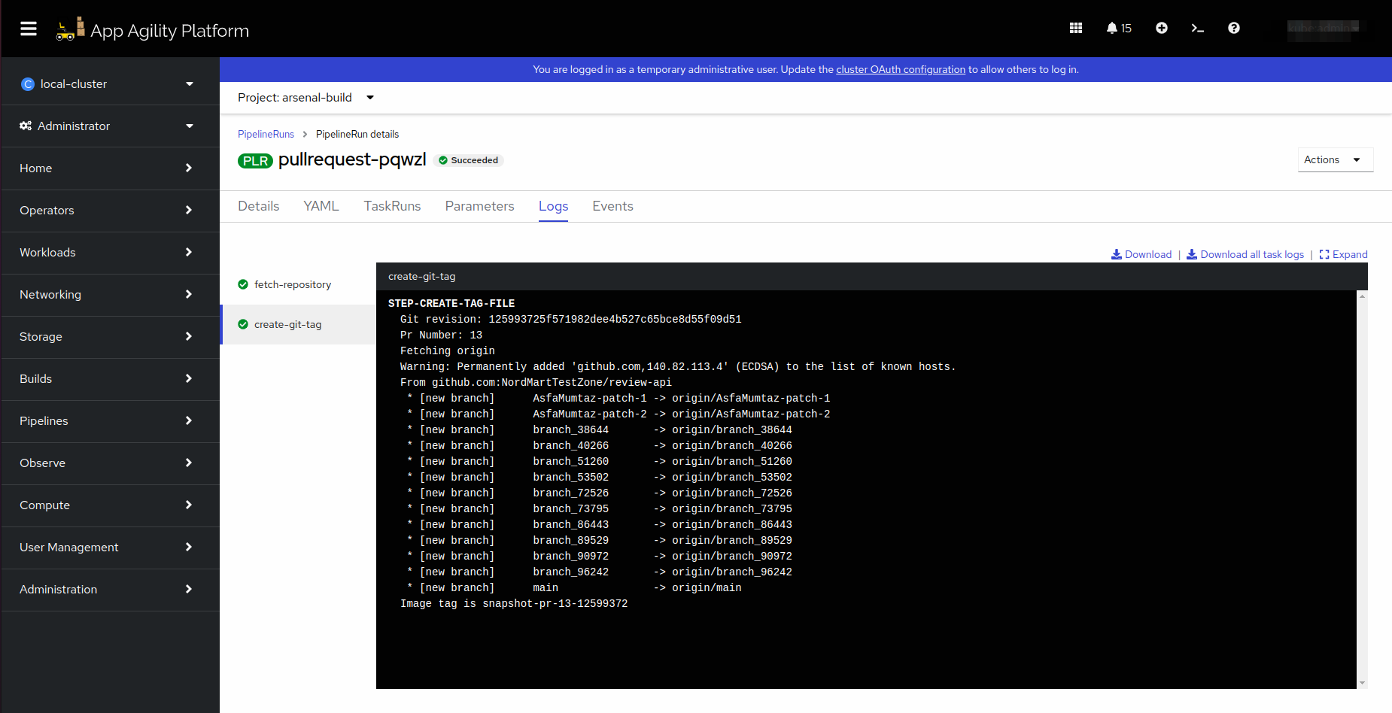Open the quick create plus icon

[x=1161, y=28]
